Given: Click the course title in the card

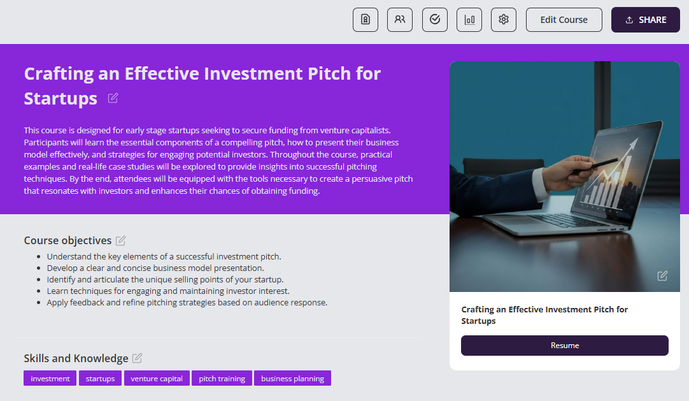Looking at the screenshot, I should [x=544, y=315].
